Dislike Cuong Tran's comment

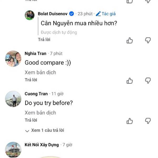[148, 121]
